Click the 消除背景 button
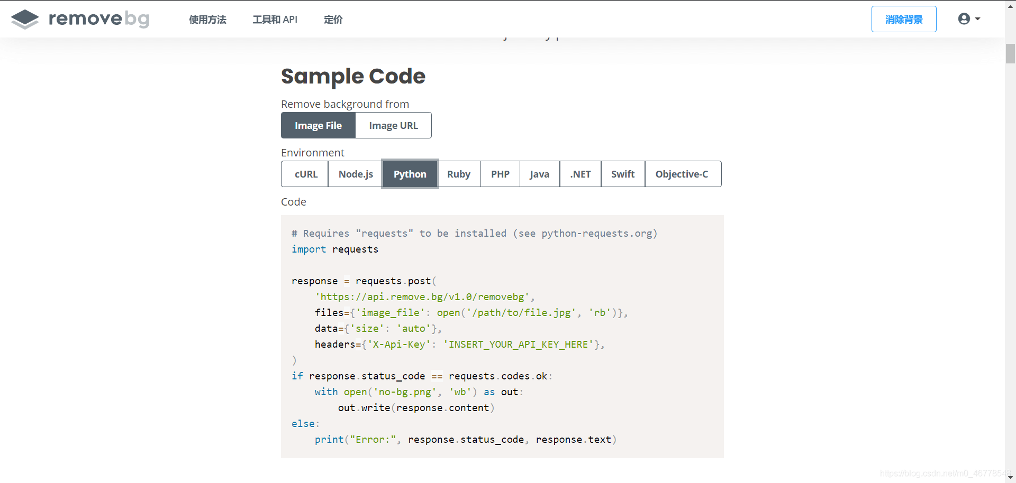1016x483 pixels. click(903, 20)
